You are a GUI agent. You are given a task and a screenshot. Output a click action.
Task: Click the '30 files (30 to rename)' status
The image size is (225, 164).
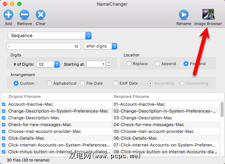click(28, 160)
